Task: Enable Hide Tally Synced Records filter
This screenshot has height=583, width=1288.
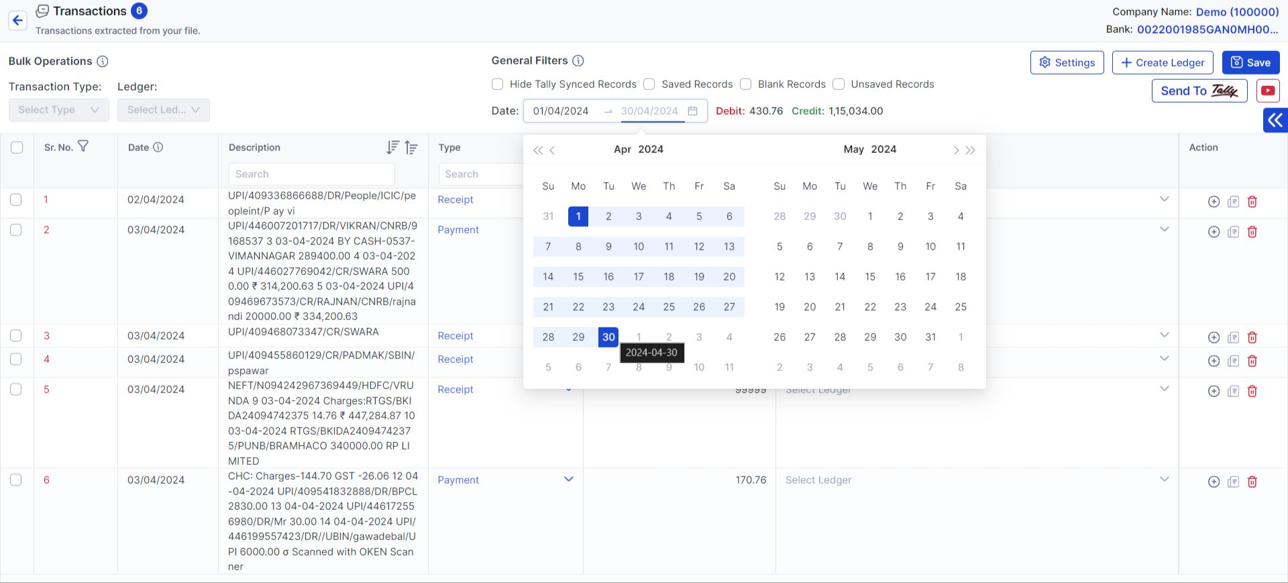Action: (x=497, y=84)
